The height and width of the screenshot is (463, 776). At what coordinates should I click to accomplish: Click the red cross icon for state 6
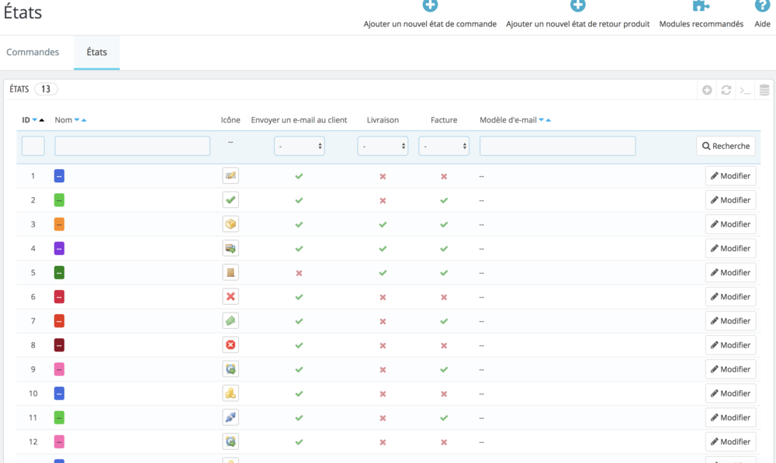(x=230, y=296)
